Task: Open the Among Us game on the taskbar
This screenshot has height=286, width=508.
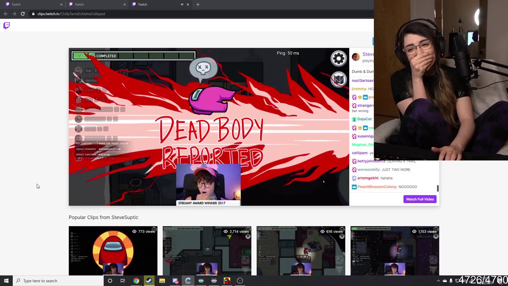Action: pyautogui.click(x=227, y=281)
